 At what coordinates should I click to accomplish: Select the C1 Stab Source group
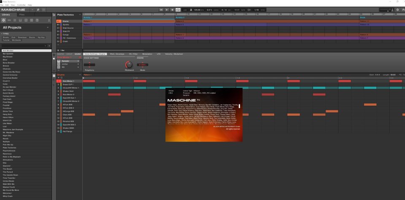[x=69, y=28]
